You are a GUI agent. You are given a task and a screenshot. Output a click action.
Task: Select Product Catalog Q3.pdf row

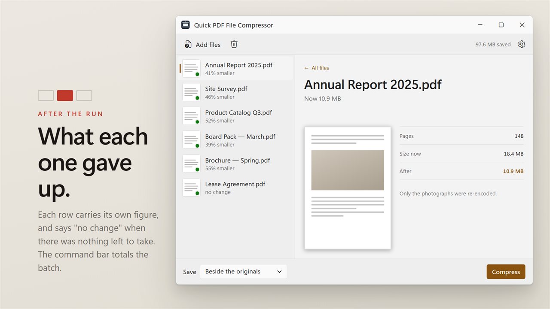click(235, 116)
